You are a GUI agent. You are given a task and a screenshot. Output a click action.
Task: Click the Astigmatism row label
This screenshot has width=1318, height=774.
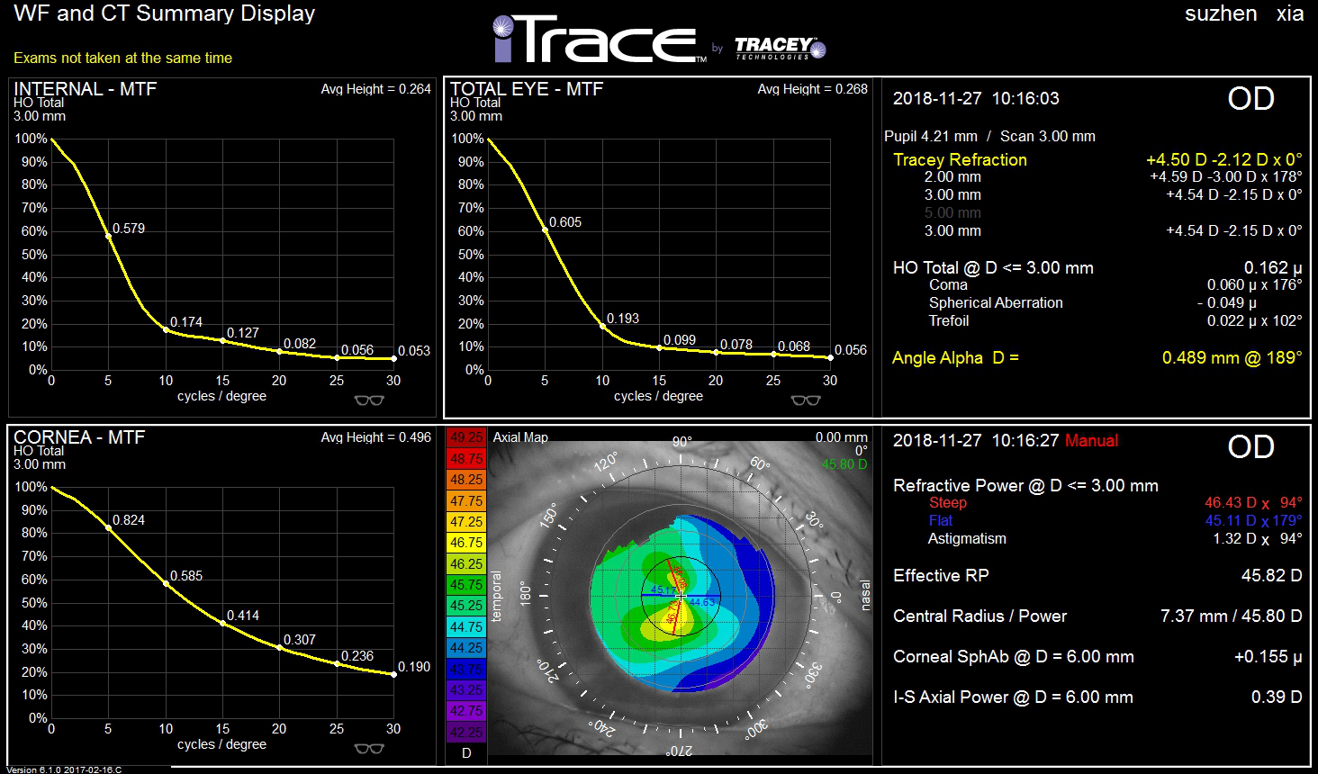[967, 538]
